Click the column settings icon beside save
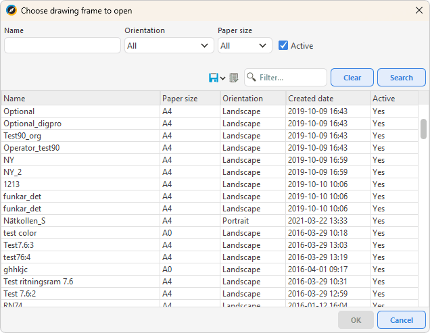The height and width of the screenshot is (333, 430). [x=234, y=78]
